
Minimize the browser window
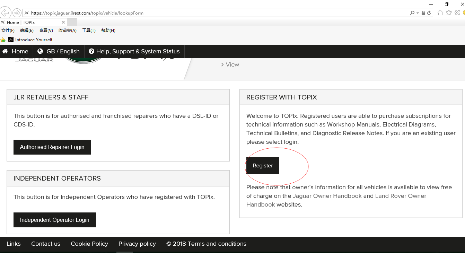coord(431,4)
